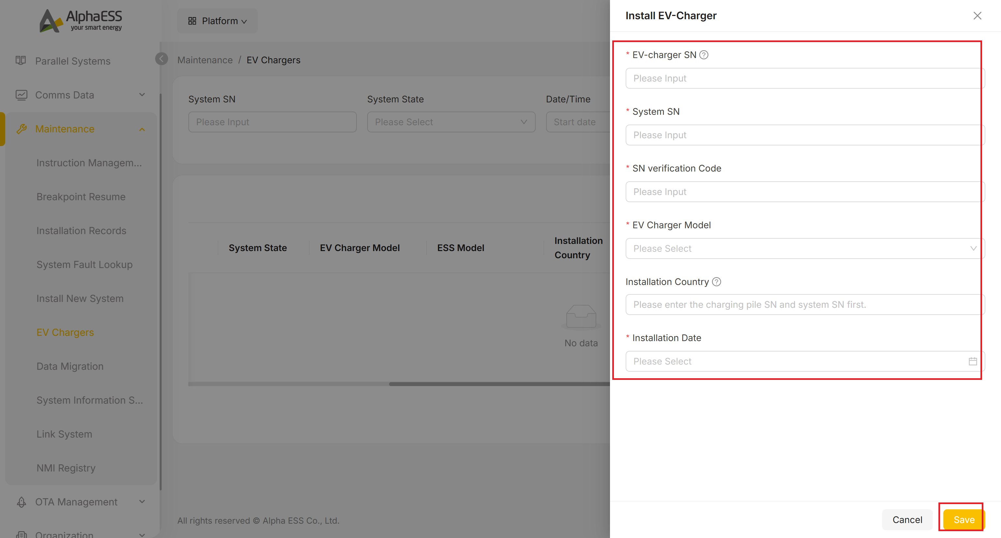The width and height of the screenshot is (1001, 538).
Task: Click the Installation Country input field
Action: click(x=805, y=304)
